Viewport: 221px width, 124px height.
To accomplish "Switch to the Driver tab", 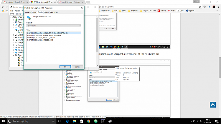I will tap(34, 12).
